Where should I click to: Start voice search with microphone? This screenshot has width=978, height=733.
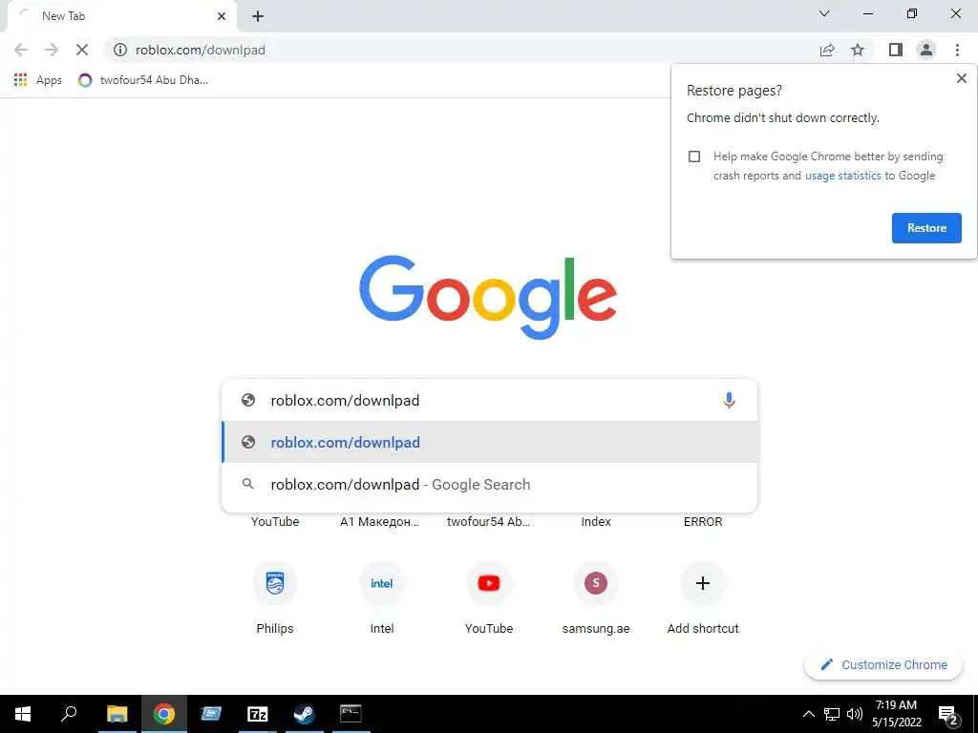coord(729,400)
